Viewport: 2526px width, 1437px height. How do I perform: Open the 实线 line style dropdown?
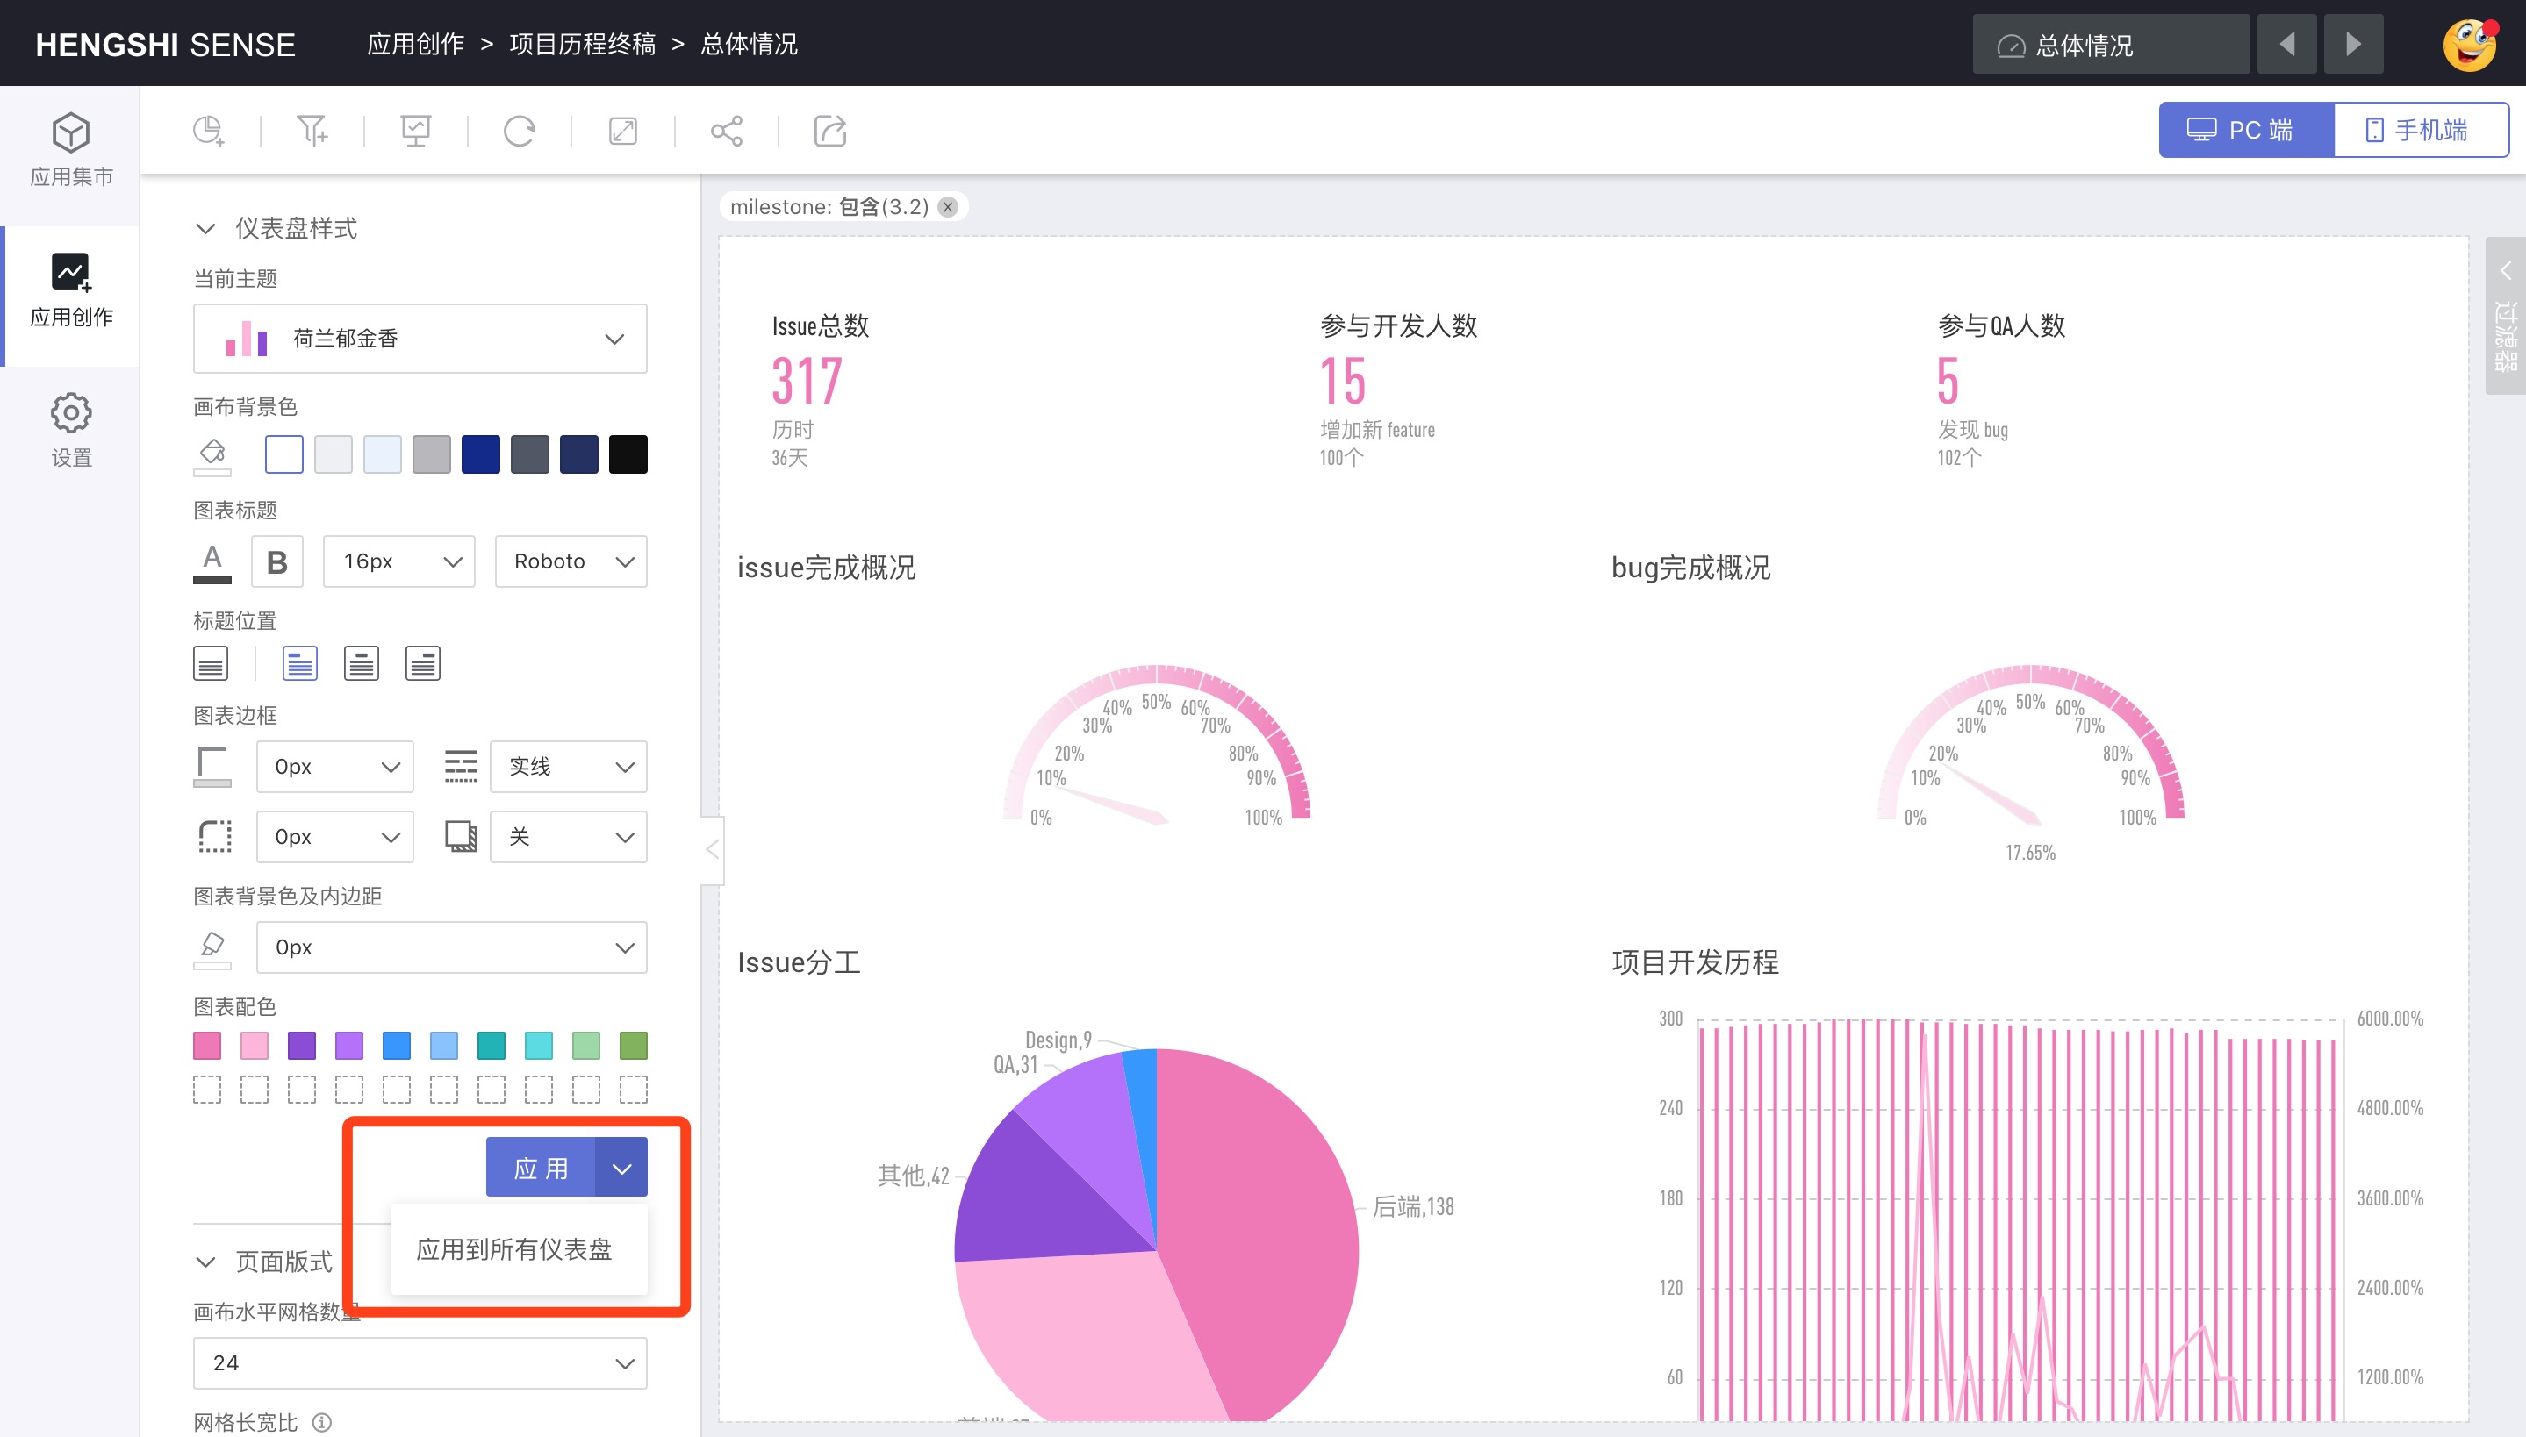(x=569, y=767)
